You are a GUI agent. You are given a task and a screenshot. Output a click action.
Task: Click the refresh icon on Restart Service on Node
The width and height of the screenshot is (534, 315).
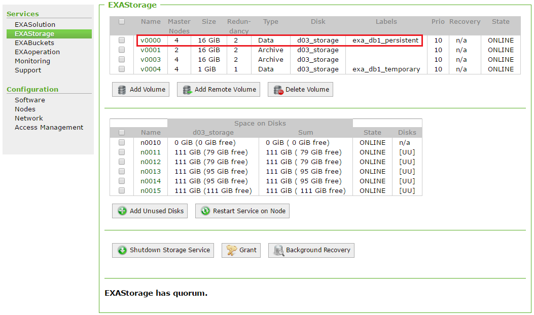point(205,211)
